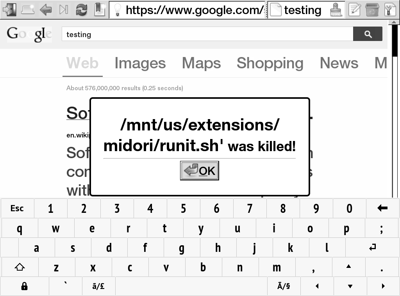Switch keyboard to ā/£ symbol layout

(x=98, y=286)
